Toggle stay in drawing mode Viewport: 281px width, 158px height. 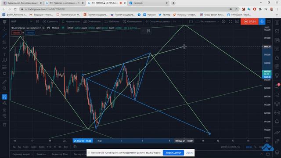tap(4, 103)
